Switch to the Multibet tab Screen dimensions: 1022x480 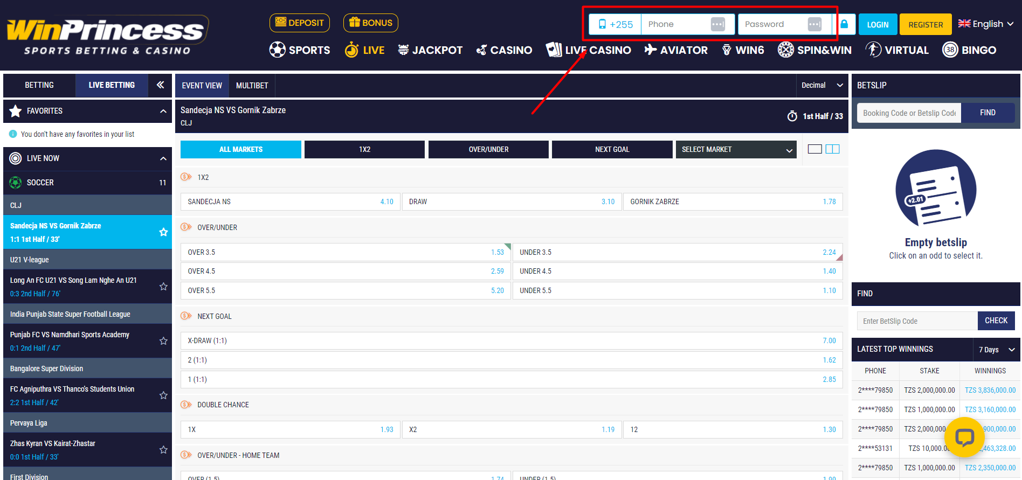[x=252, y=85]
